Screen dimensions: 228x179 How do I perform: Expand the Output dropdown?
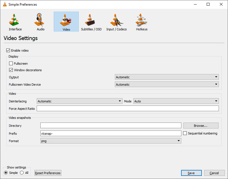pyautogui.click(x=167, y=77)
